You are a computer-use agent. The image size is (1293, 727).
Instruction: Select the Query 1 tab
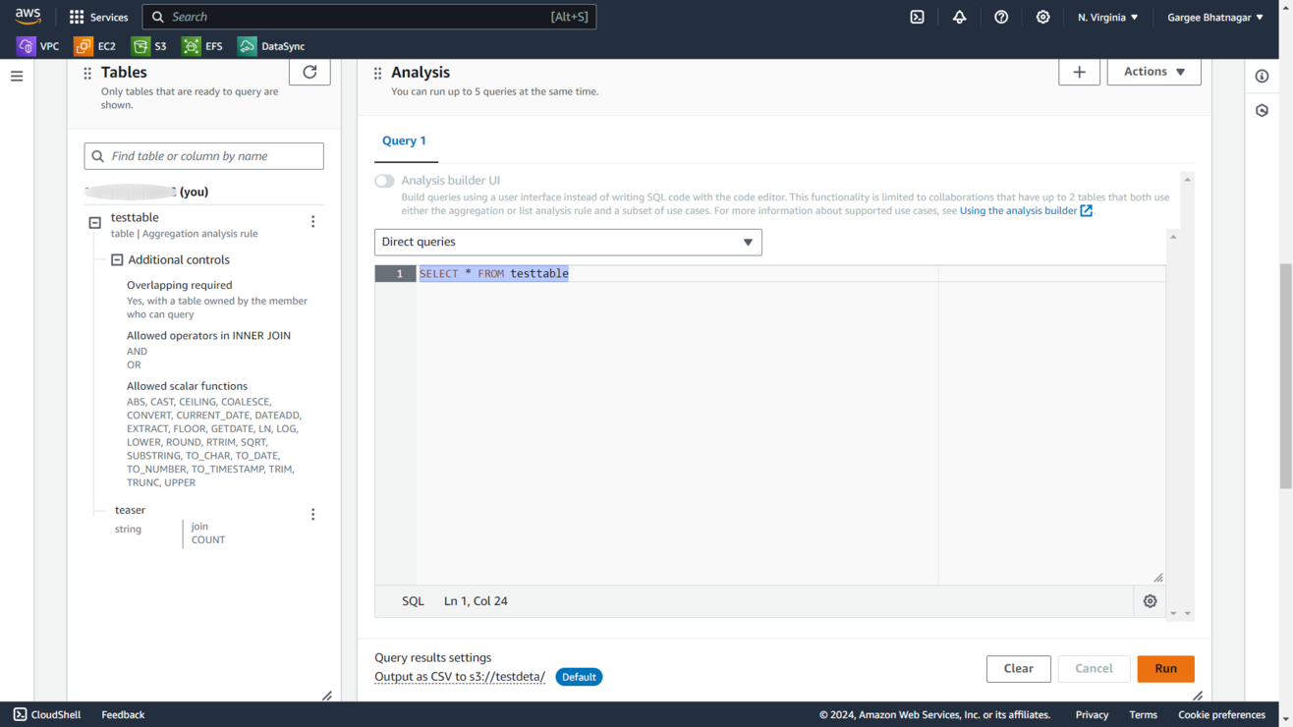[x=404, y=141]
